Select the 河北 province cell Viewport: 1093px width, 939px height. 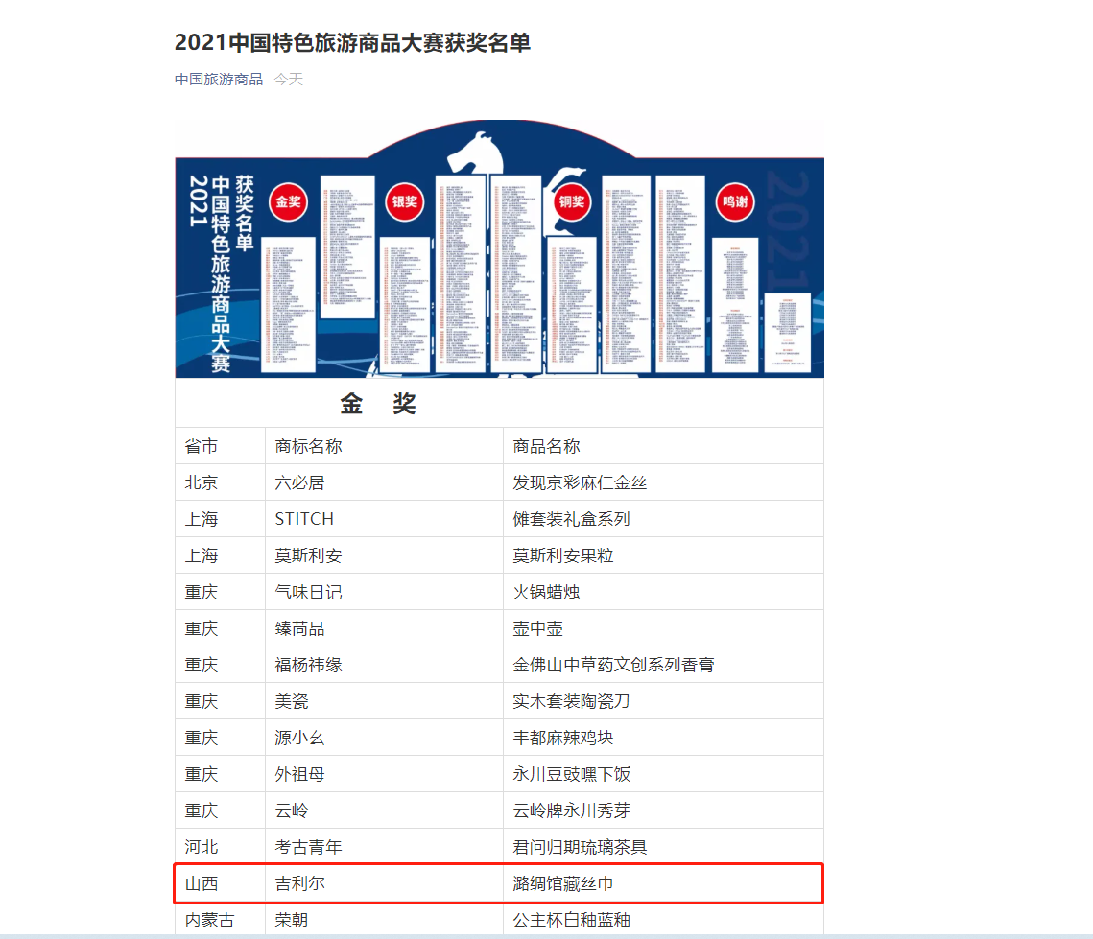(221, 846)
